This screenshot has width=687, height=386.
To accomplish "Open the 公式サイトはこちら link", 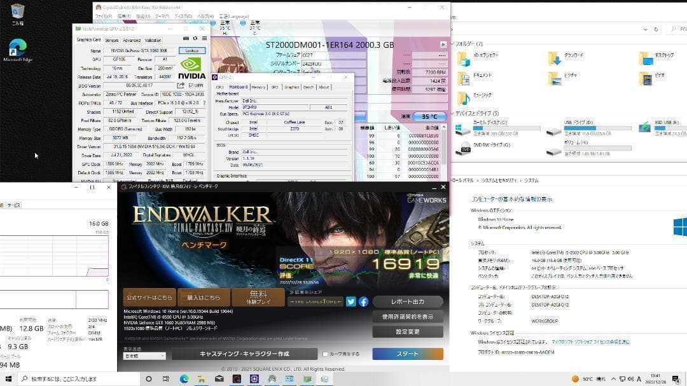I will (x=149, y=297).
